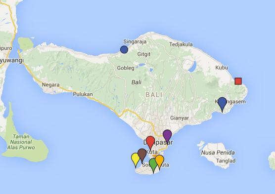Click the Gobleg map label
This screenshot has width=275, height=194.
126,68
